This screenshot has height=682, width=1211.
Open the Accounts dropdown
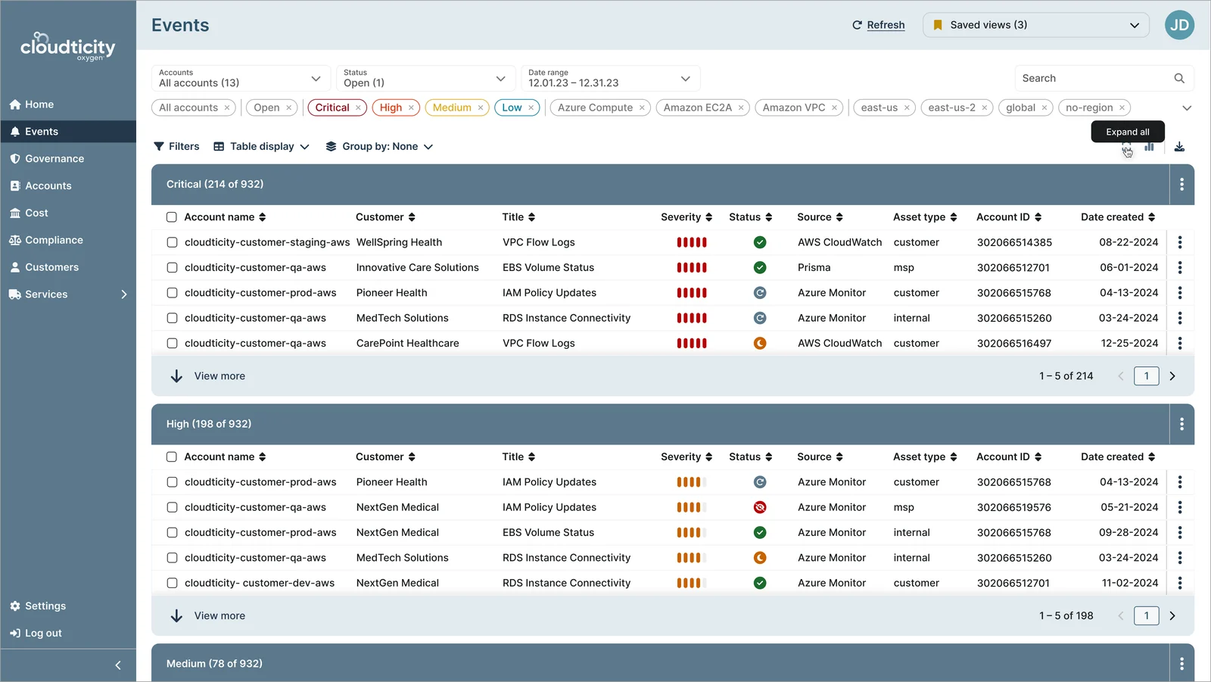(241, 78)
